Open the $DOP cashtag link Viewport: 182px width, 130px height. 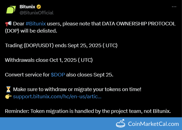(x=58, y=75)
